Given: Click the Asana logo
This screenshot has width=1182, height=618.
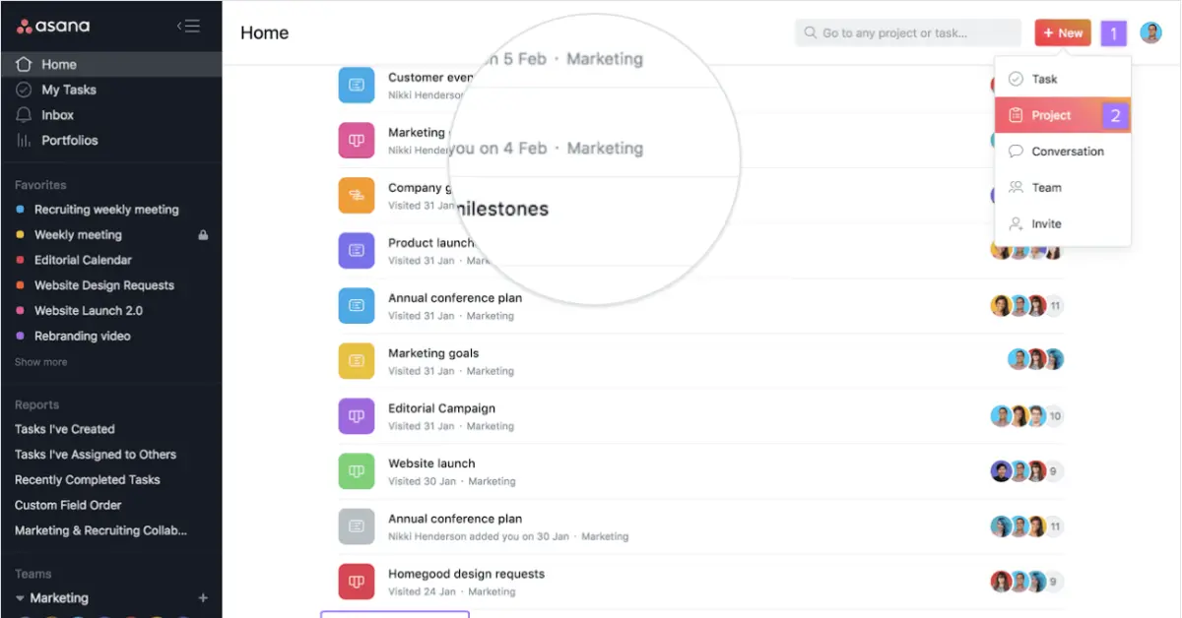Looking at the screenshot, I should point(53,27).
